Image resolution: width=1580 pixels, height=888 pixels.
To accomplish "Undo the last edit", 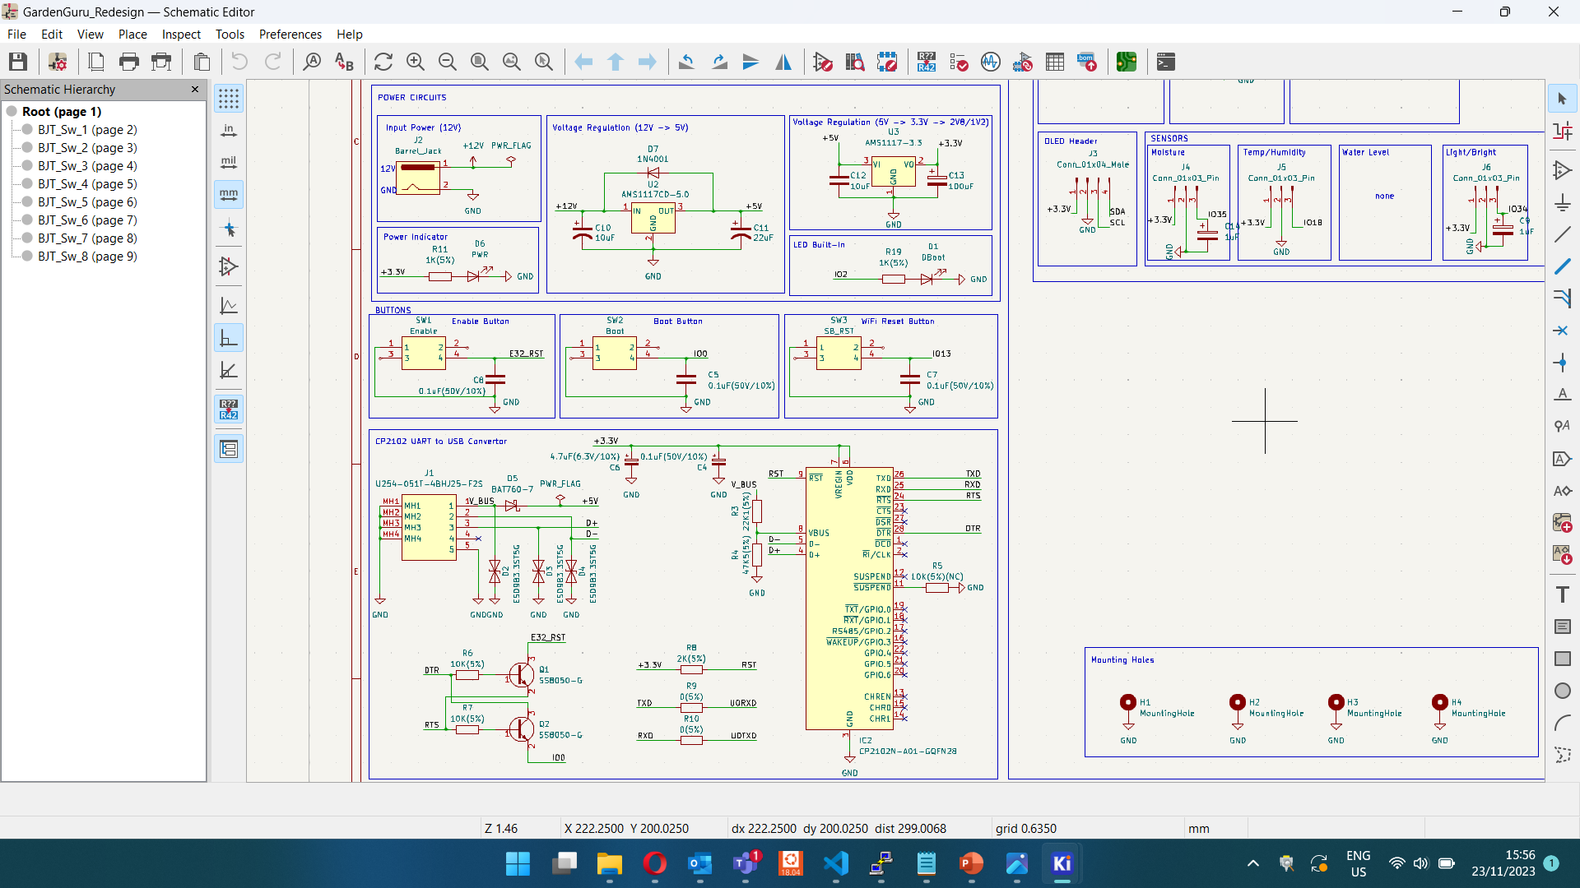I will [x=239, y=62].
